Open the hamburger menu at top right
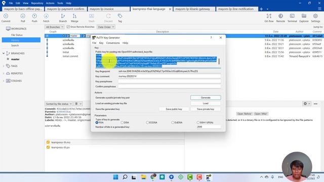The image size is (324, 182). 319,9
